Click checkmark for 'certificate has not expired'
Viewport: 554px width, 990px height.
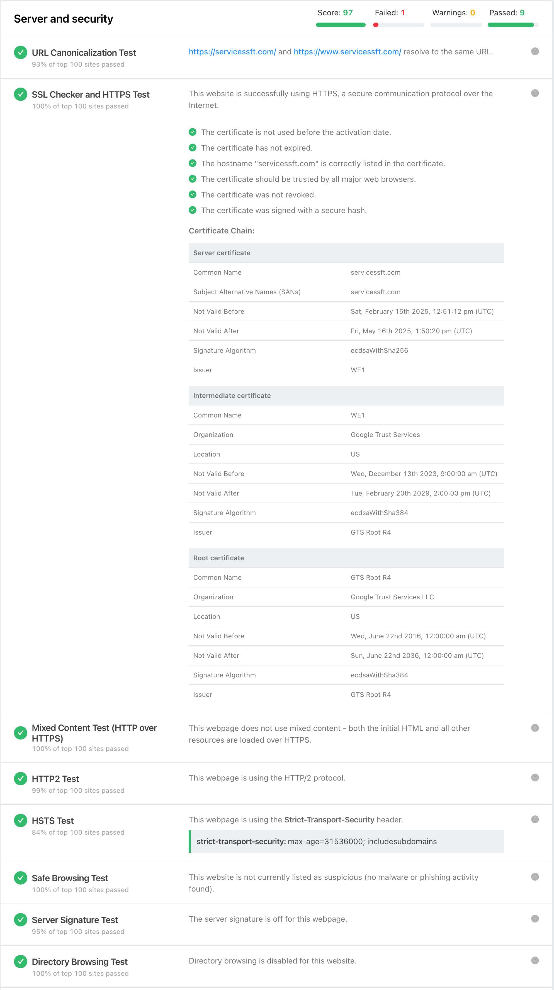(x=193, y=148)
